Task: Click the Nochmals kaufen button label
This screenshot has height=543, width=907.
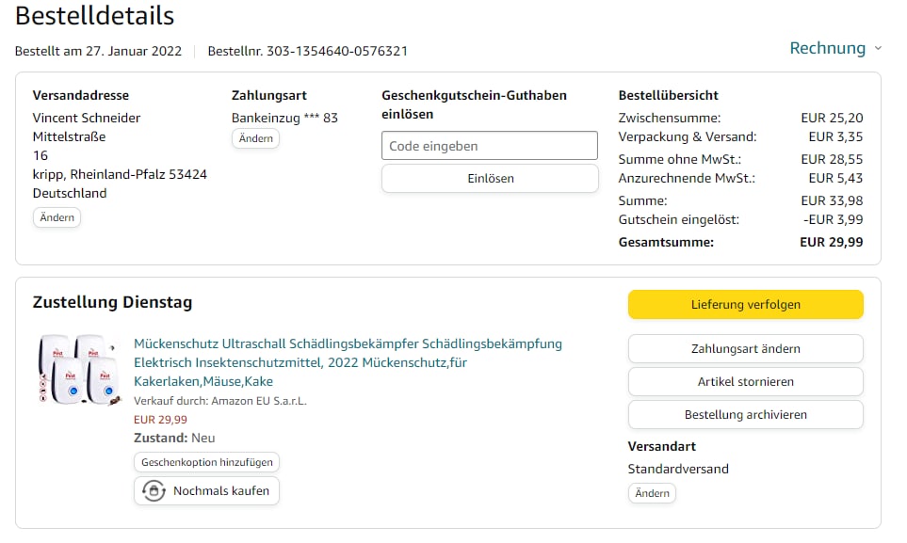Action: [x=221, y=490]
